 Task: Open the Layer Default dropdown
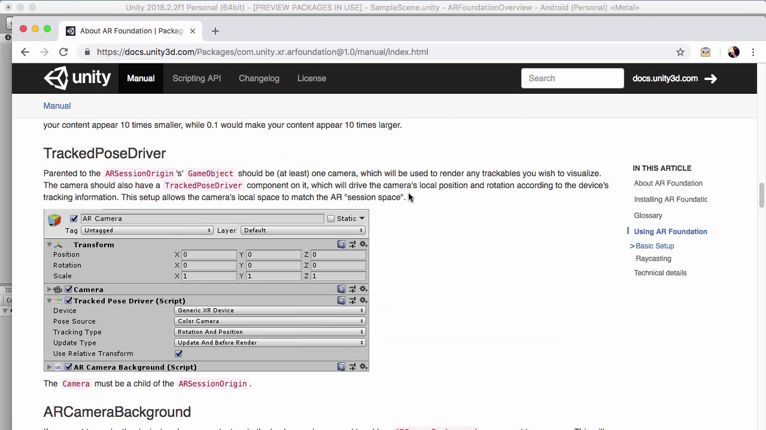click(303, 231)
